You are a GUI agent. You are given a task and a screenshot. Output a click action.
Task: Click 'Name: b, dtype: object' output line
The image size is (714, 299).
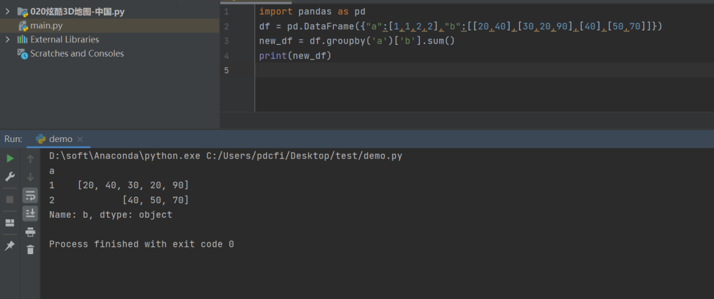tap(110, 215)
